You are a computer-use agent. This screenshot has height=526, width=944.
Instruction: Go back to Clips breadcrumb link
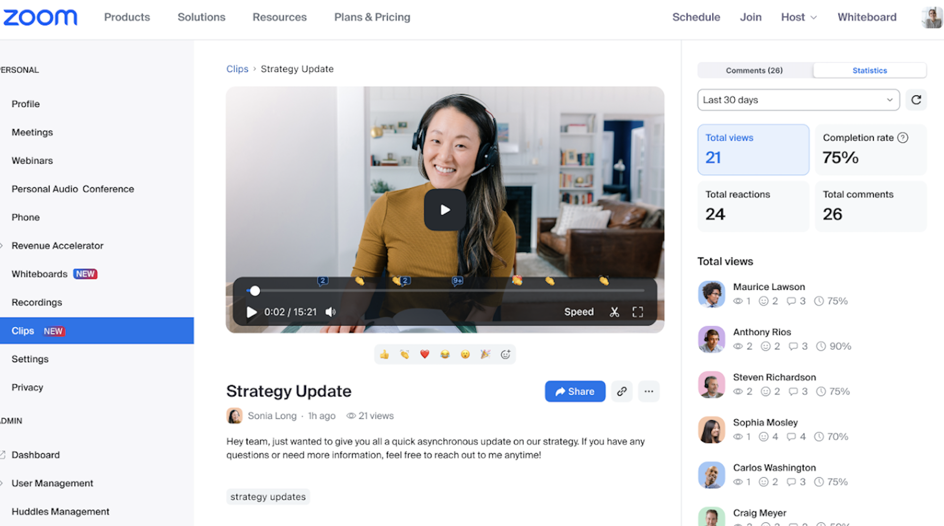point(237,69)
